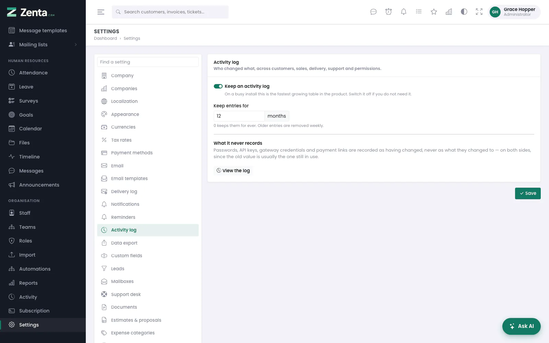This screenshot has width=549, height=343.
Task: Open Roles in the sidebar
Action: [43, 241]
